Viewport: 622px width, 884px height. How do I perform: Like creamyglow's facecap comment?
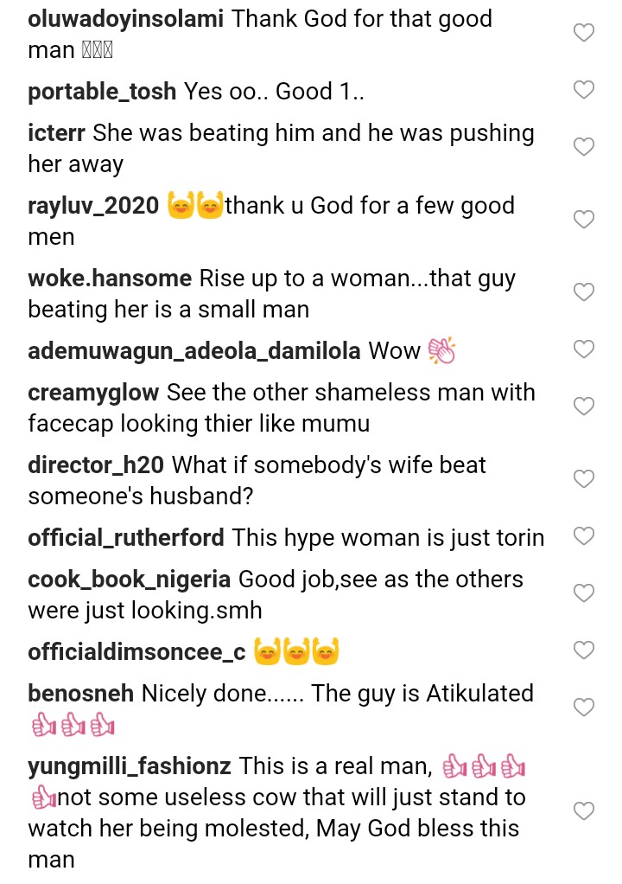[584, 407]
